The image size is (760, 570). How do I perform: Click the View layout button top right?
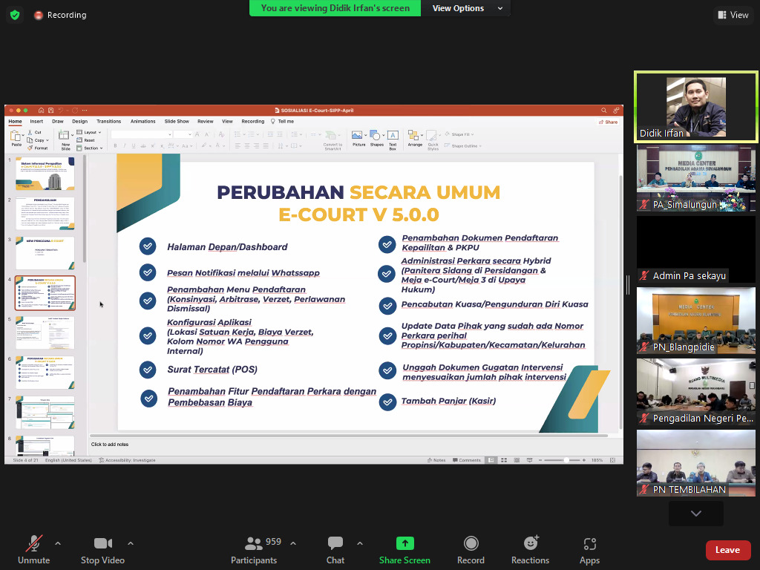(x=733, y=15)
